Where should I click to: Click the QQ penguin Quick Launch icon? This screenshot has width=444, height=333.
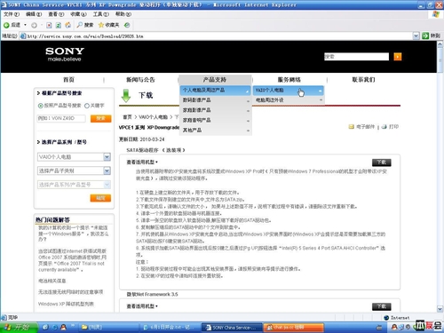pyautogui.click(x=63, y=328)
